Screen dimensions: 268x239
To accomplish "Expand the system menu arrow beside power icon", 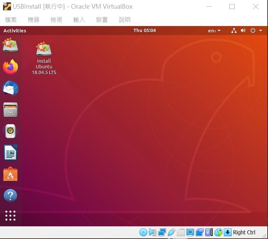I will click(261, 31).
